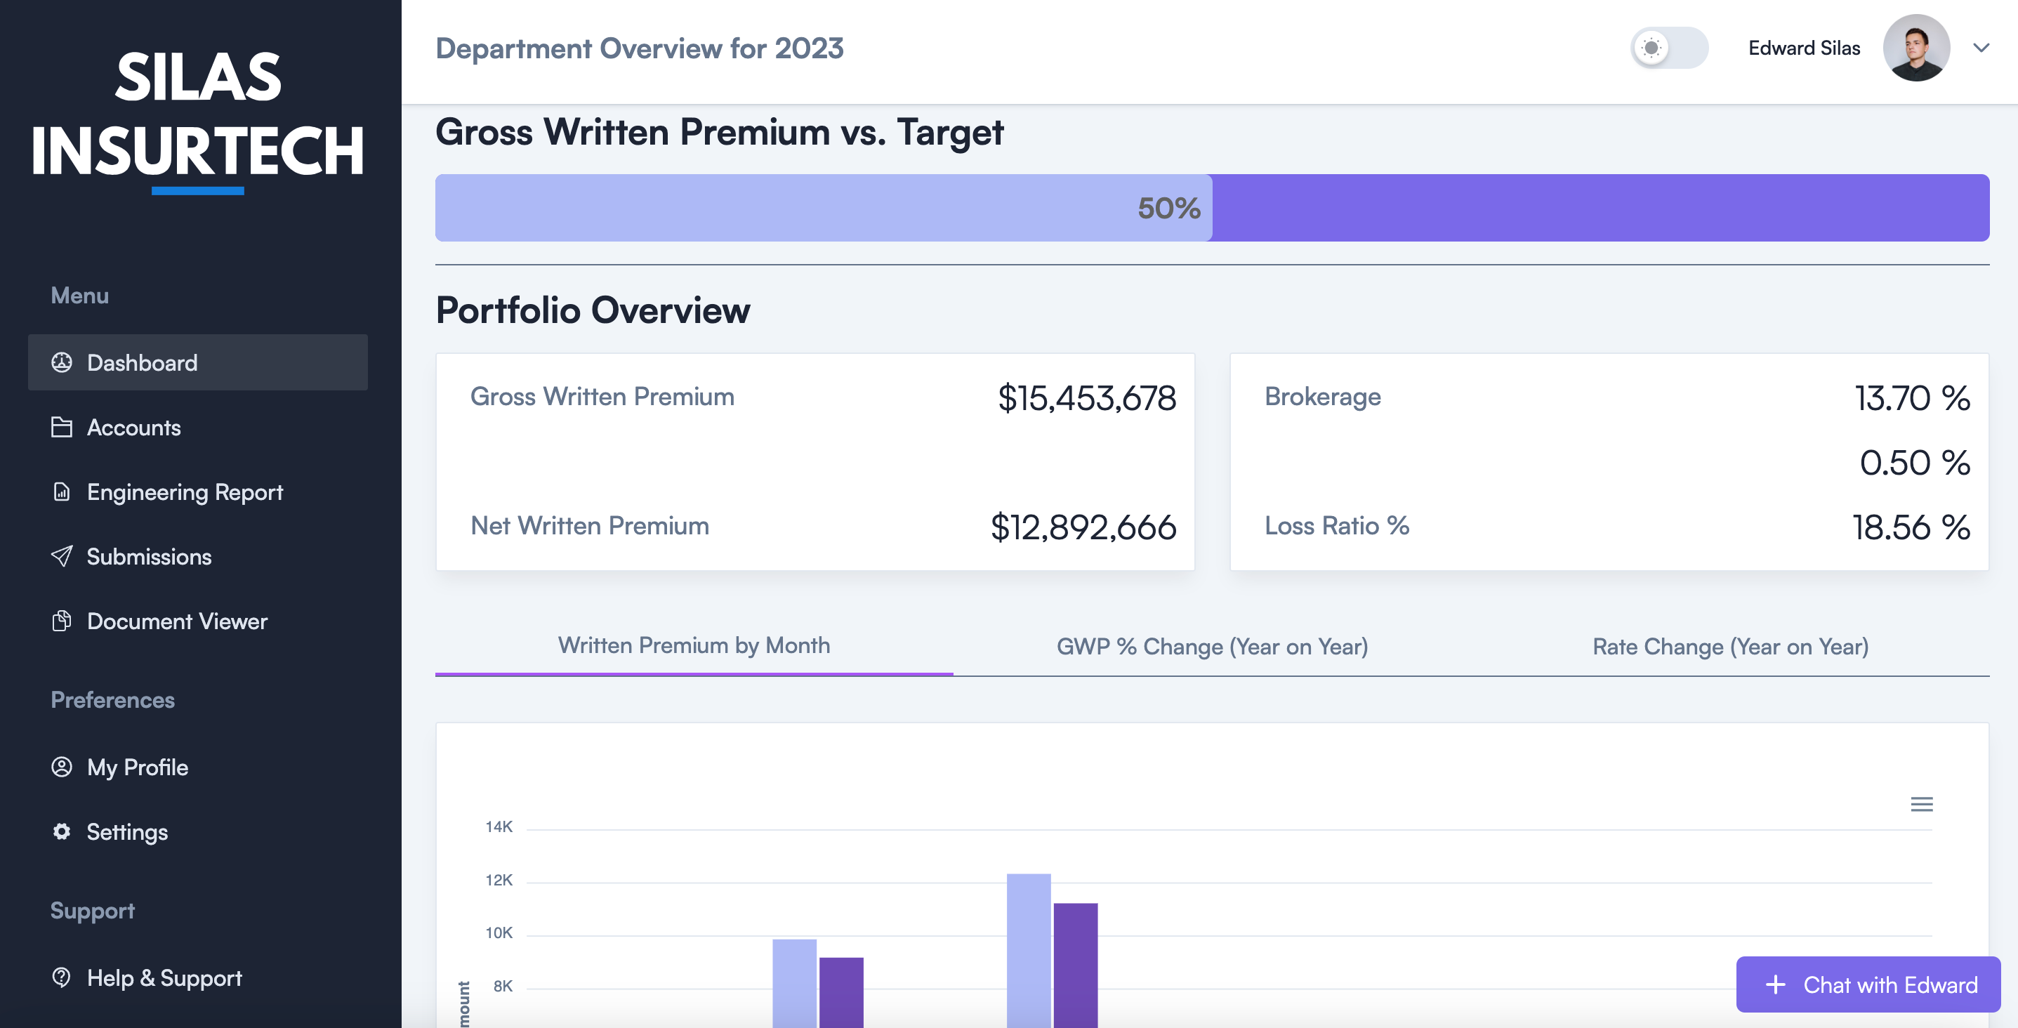2018x1028 pixels.
Task: Click the Net Written Premium label
Action: [x=590, y=525]
